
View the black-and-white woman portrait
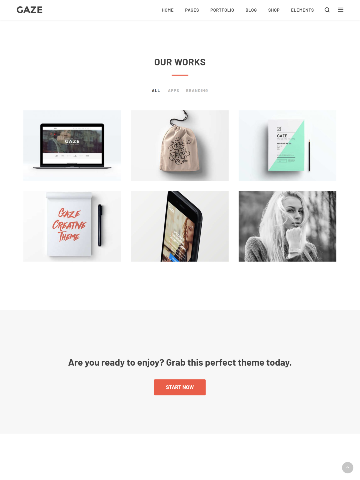(287, 226)
